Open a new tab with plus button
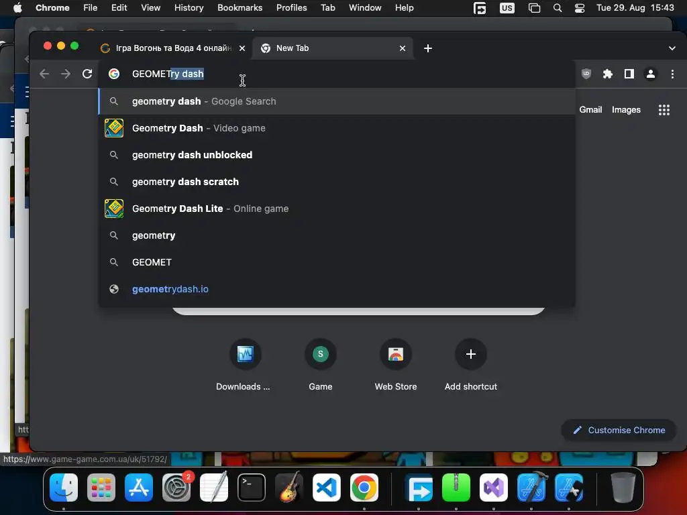Viewport: 687px width, 515px height. [428, 48]
